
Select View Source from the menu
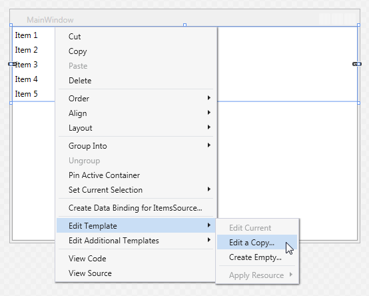(x=136, y=273)
